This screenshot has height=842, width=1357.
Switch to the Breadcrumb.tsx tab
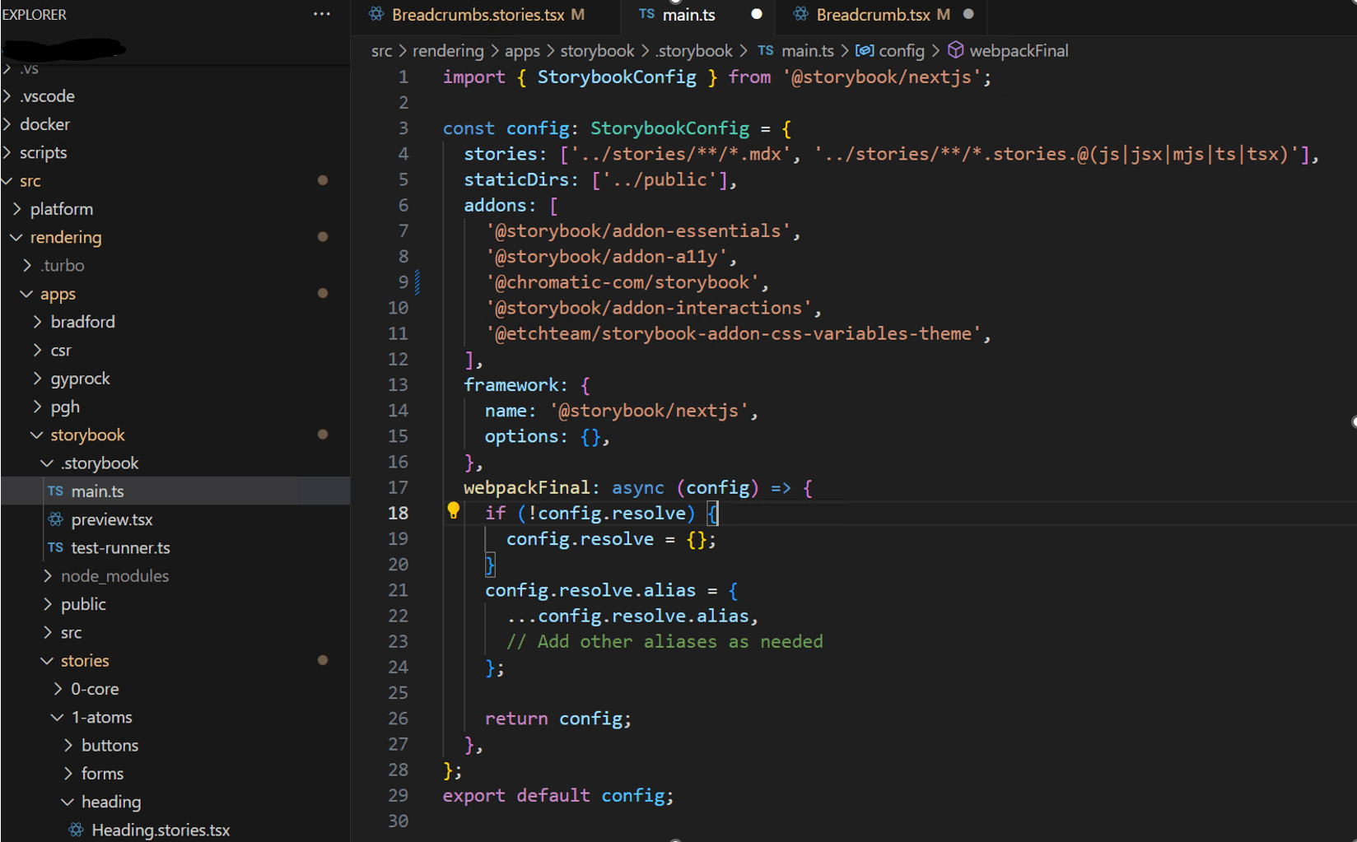pos(872,15)
